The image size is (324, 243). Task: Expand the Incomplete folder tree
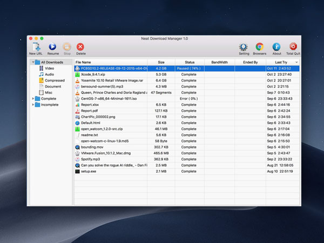(x=33, y=105)
